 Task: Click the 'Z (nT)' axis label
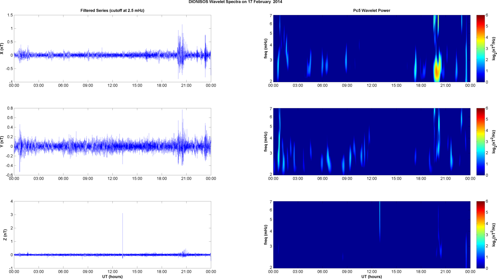tap(5, 235)
